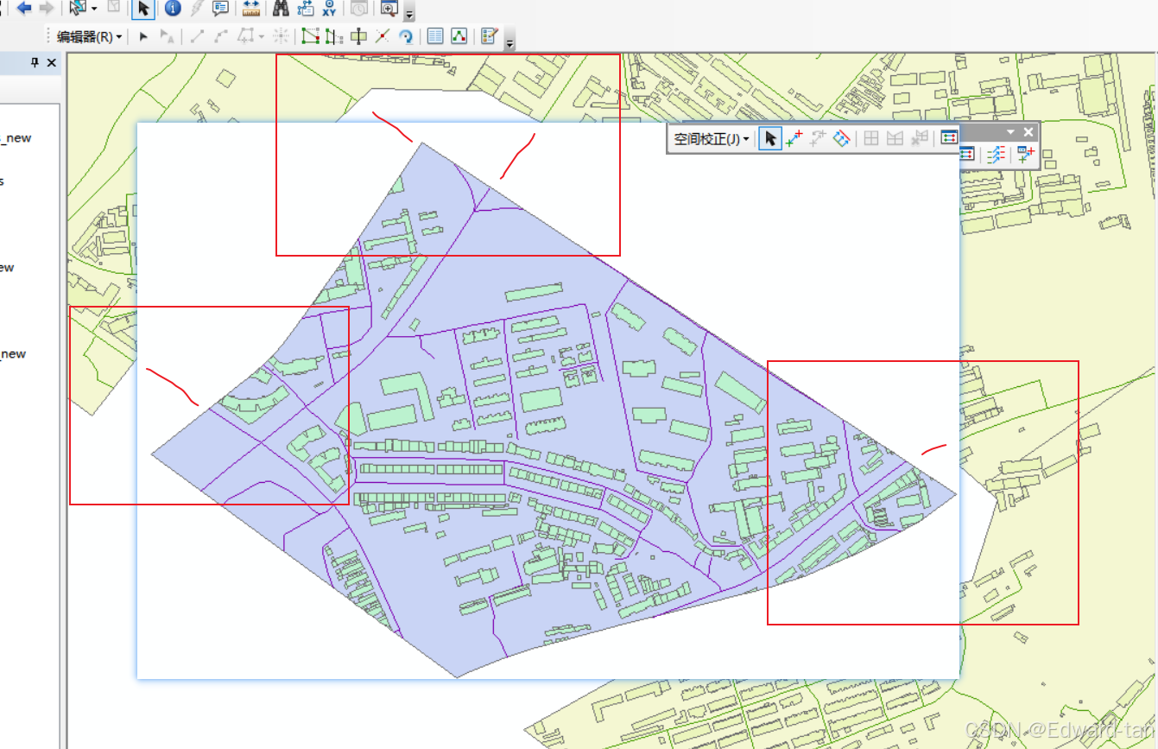The width and height of the screenshot is (1158, 749).
Task: Activate the HTML Popup tool
Action: (x=220, y=9)
